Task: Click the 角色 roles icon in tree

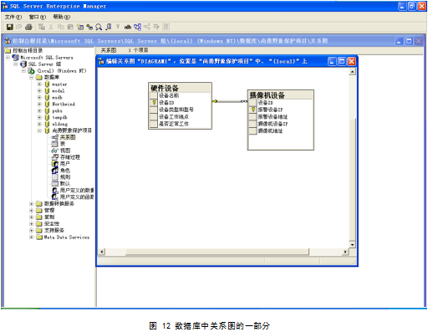Action: [55, 171]
